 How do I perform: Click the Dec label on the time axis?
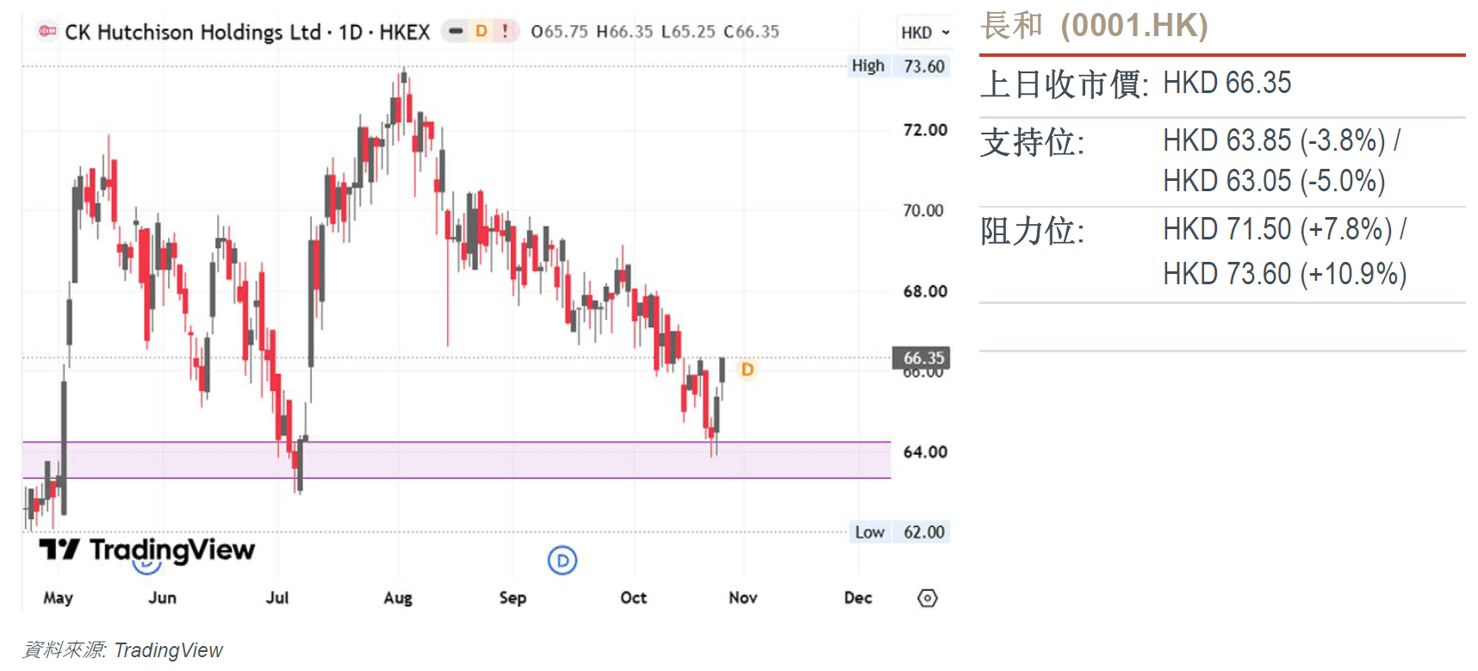[x=858, y=598]
